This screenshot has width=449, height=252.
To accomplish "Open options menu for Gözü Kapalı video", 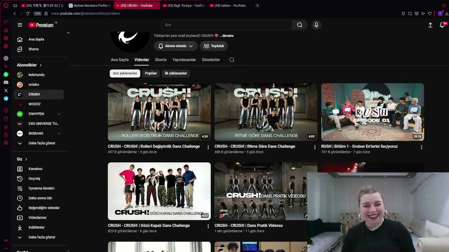I will pyautogui.click(x=208, y=226).
